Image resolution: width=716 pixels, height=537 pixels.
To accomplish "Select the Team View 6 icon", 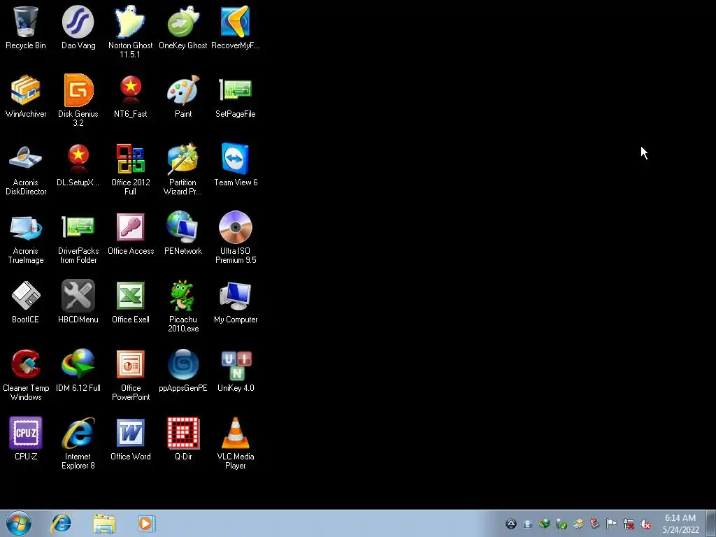I will pos(236,164).
